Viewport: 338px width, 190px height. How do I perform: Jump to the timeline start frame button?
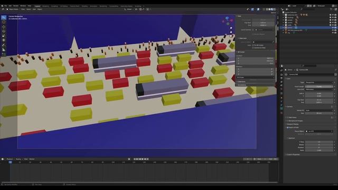point(135,159)
